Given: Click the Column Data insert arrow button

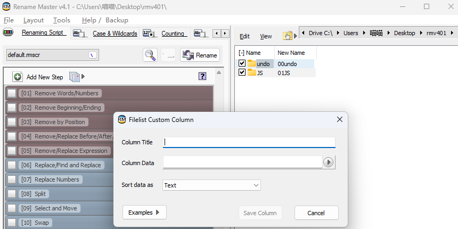Looking at the screenshot, I should pos(329,162).
